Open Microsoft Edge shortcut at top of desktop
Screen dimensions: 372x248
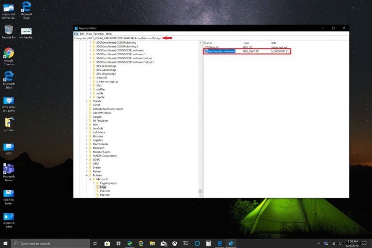point(26,10)
